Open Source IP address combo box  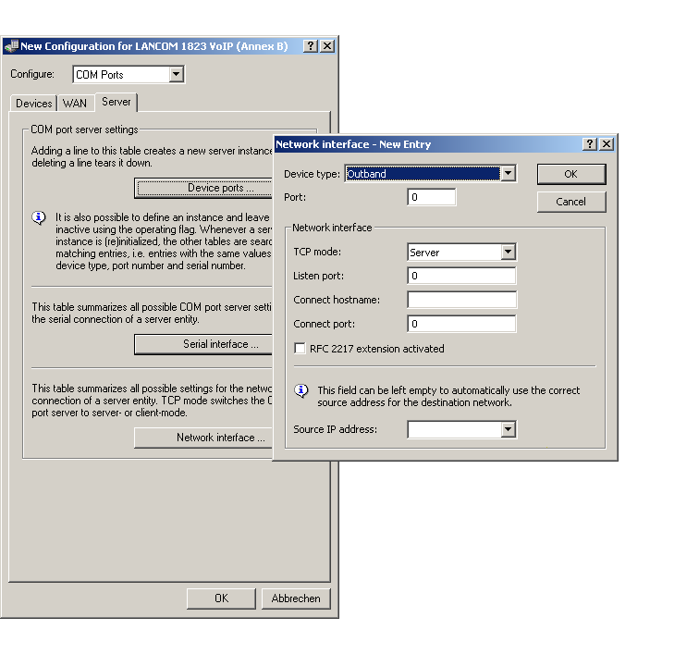(x=508, y=429)
